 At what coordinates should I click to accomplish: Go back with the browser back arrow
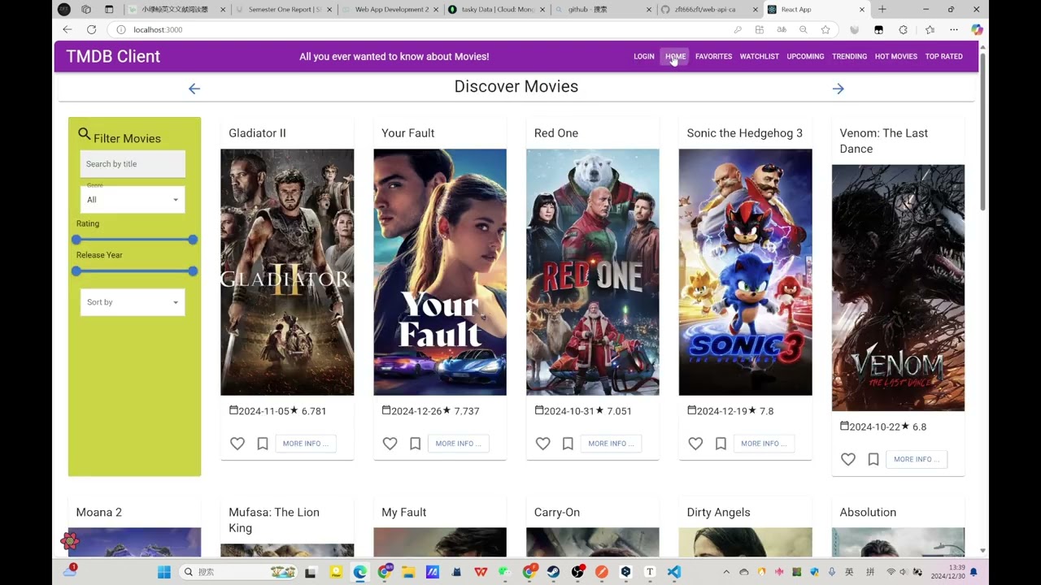(68, 29)
